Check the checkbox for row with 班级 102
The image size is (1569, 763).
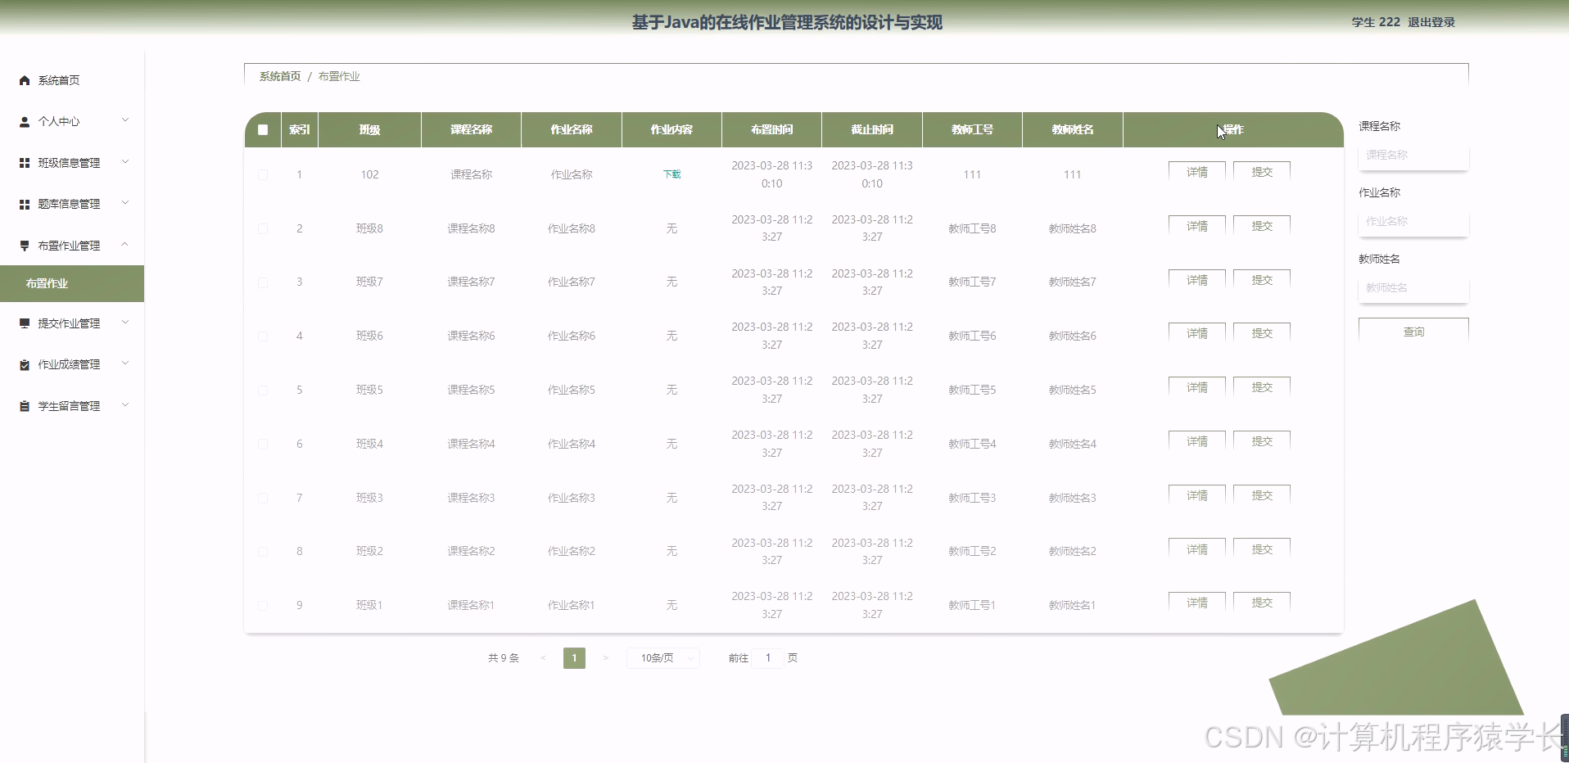pos(263,174)
